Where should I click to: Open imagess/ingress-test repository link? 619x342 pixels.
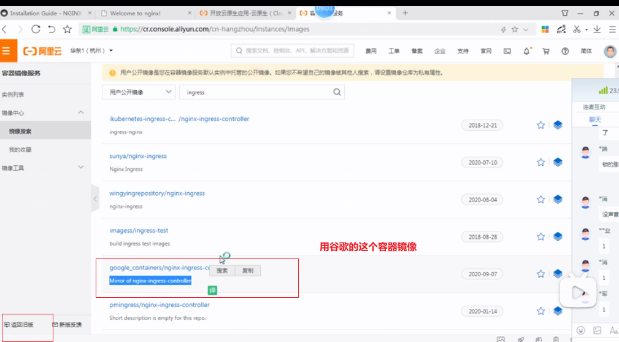click(139, 230)
